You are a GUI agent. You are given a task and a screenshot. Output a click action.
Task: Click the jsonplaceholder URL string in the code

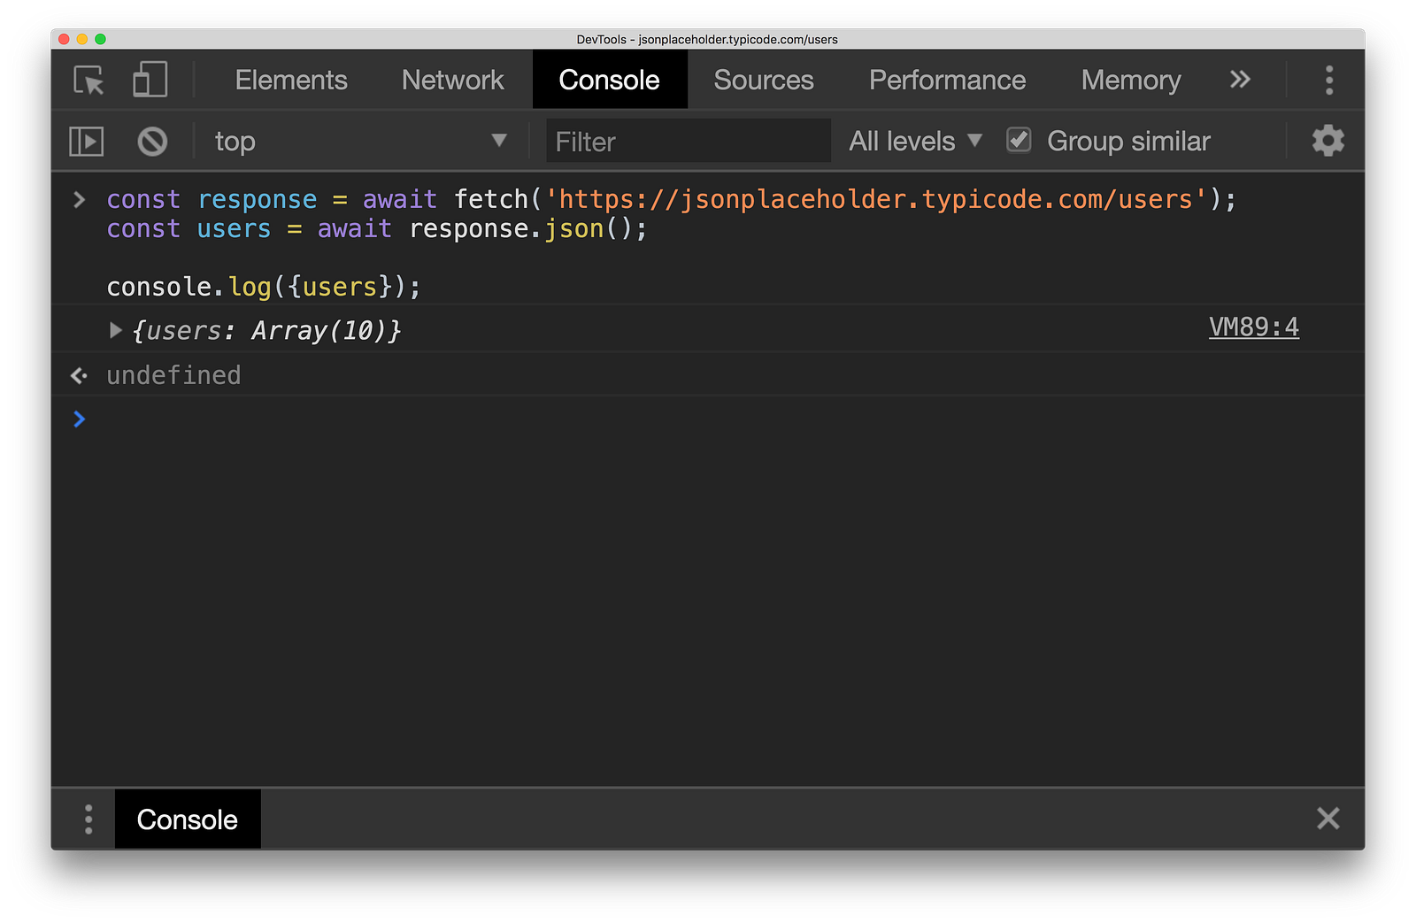click(x=876, y=199)
